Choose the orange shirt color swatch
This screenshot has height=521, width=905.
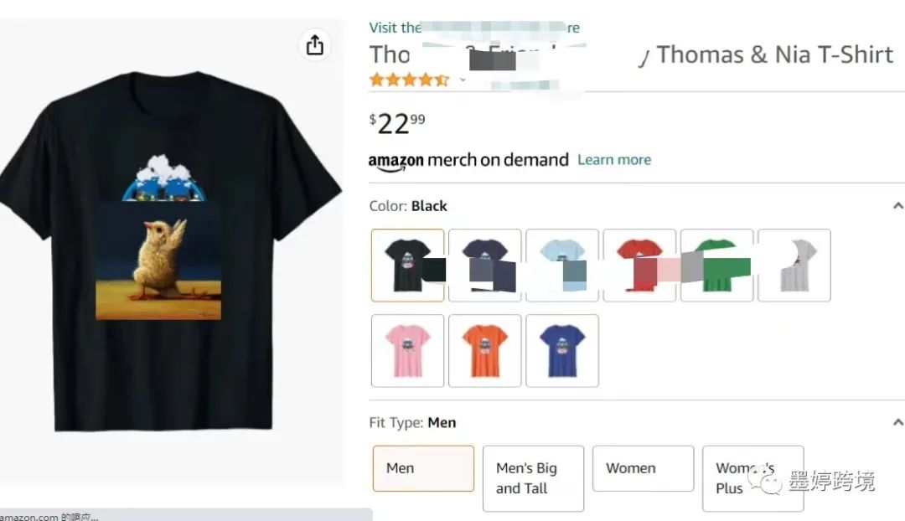pyautogui.click(x=485, y=350)
